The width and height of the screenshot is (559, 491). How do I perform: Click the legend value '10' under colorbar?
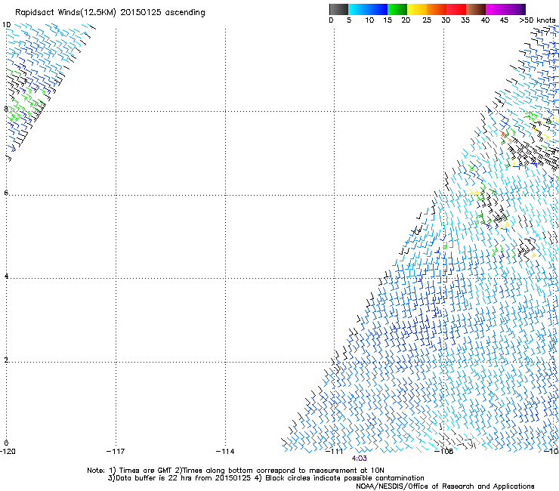point(369,20)
